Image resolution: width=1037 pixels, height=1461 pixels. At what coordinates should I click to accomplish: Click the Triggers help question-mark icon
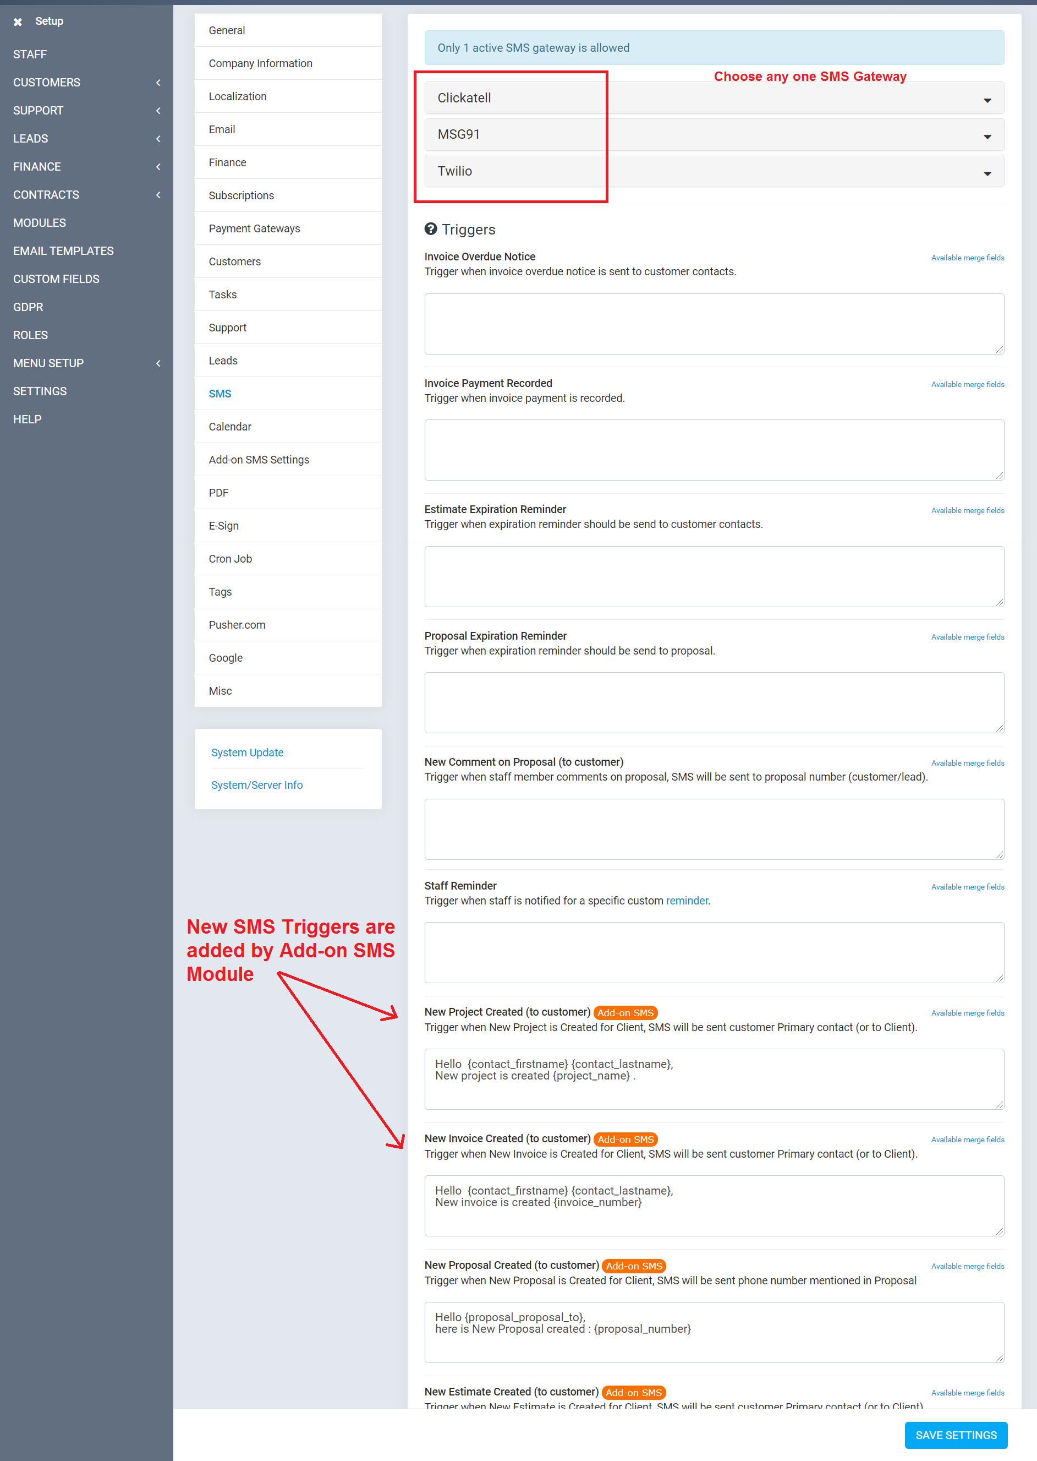[431, 228]
